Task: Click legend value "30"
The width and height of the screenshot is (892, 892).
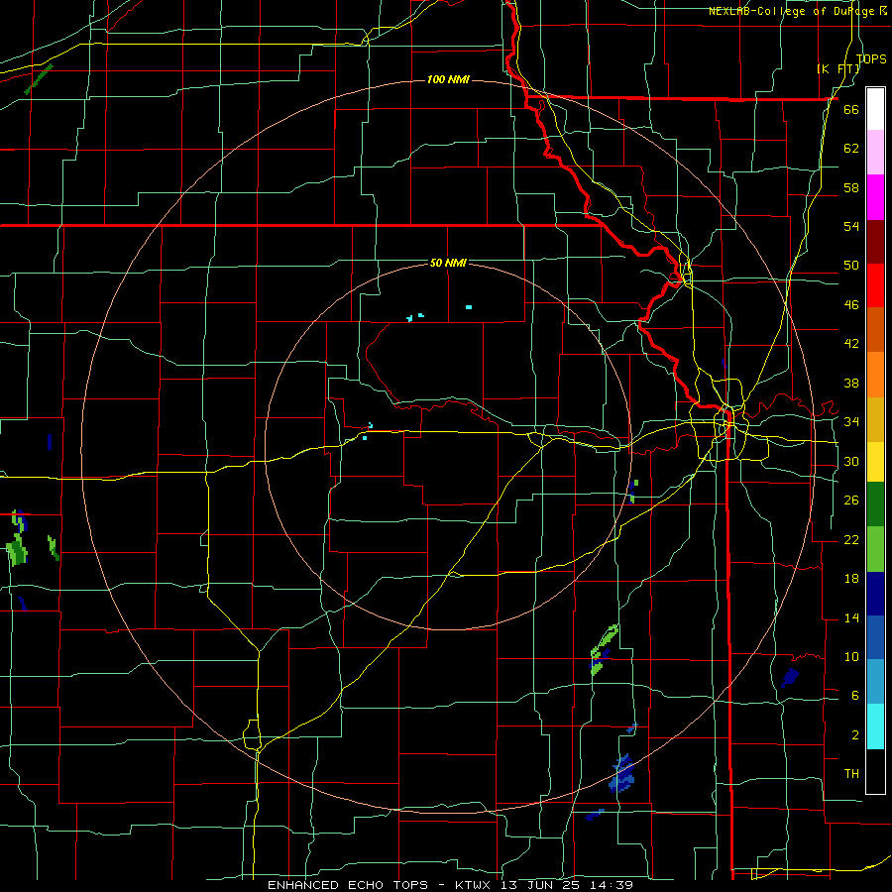Action: point(851,461)
